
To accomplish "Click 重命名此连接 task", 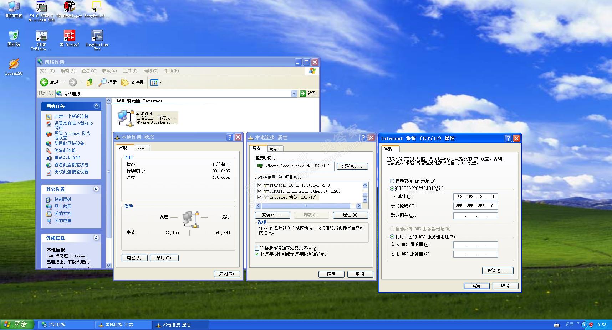I will 67,158.
